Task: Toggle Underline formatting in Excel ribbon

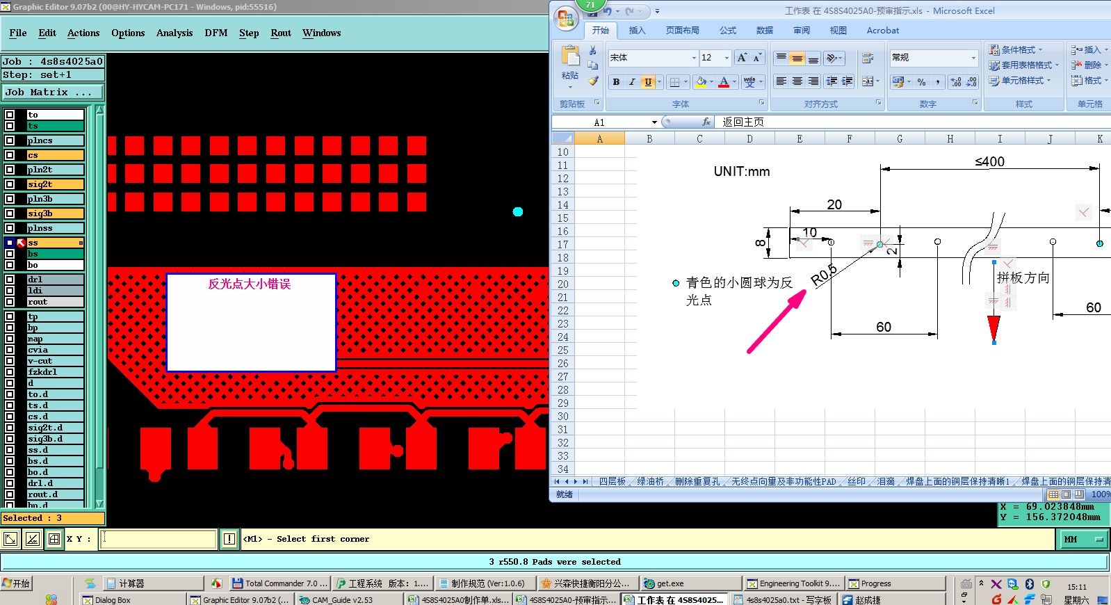Action: (x=648, y=82)
